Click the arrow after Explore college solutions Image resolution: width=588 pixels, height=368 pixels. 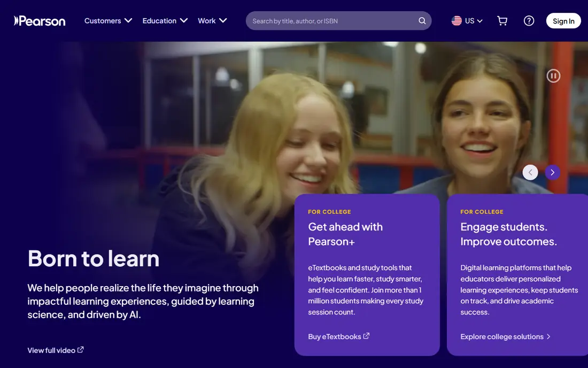[x=548, y=336]
